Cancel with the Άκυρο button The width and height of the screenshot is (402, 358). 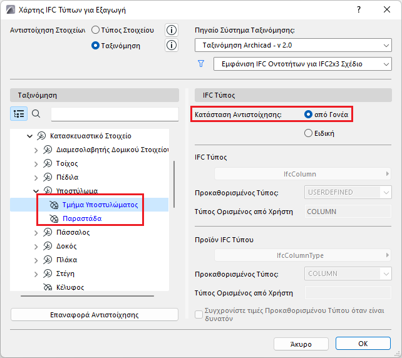click(x=301, y=344)
